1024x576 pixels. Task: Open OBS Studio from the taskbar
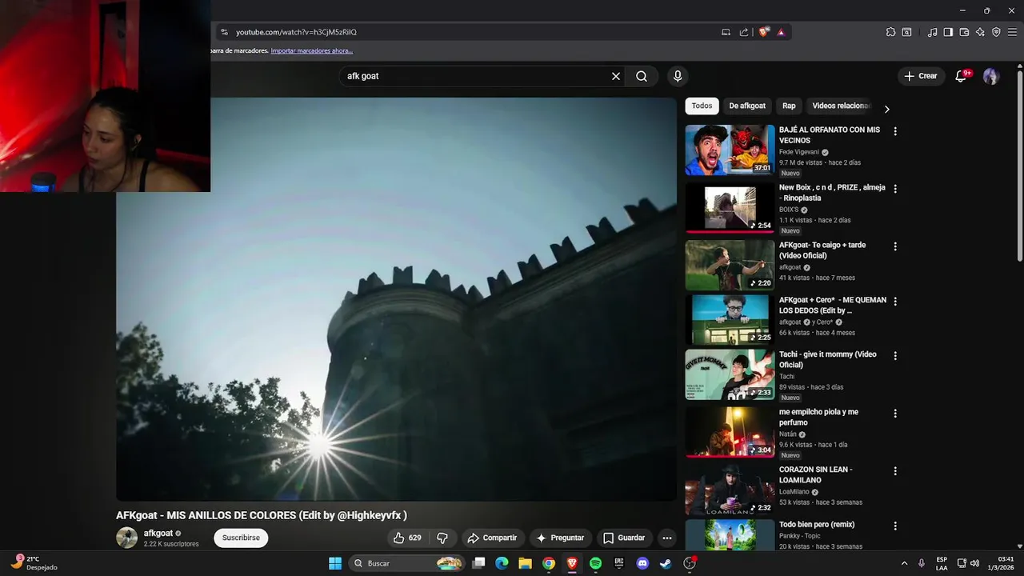690,563
